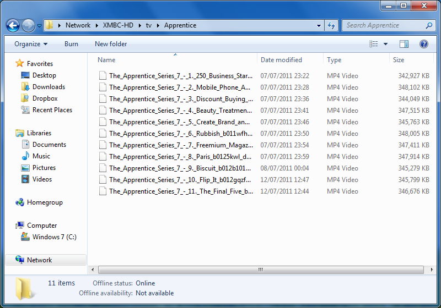Select the file 1._250_Business_Star...
Image resolution: width=441 pixels, height=308 pixels.
pos(181,76)
